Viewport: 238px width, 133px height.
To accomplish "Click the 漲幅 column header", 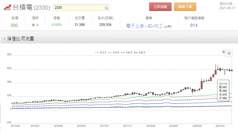I will 57,18.
